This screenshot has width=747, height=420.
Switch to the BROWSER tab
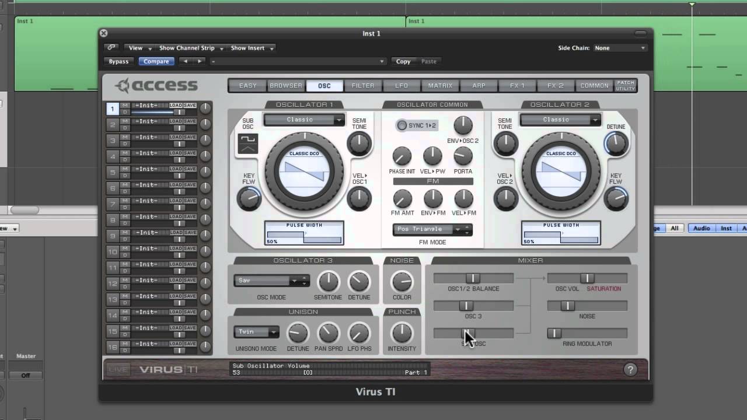(x=286, y=86)
